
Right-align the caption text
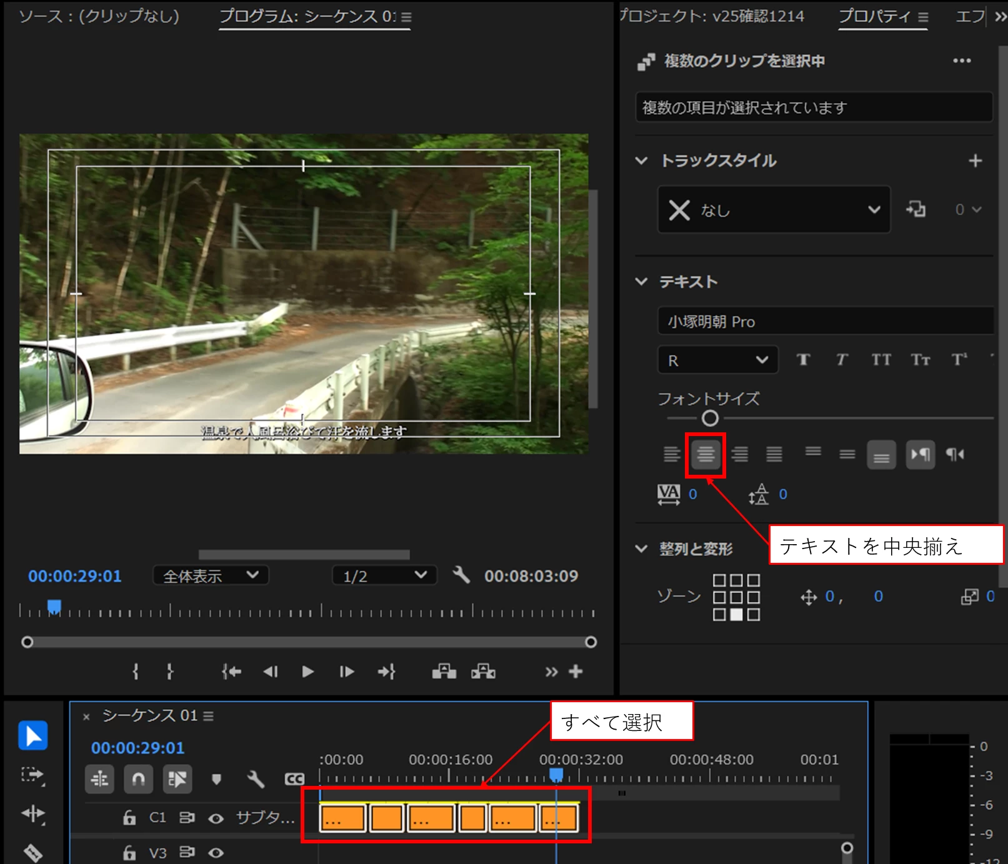(x=740, y=454)
